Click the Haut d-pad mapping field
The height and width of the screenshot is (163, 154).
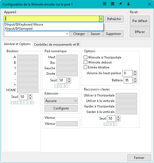pyautogui.click(x=67, y=57)
